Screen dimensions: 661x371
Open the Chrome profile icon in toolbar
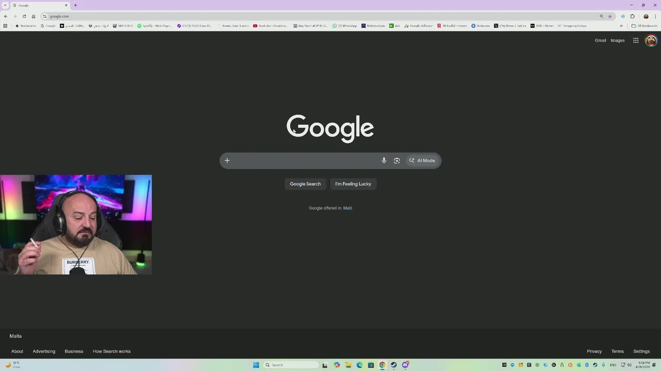646,16
